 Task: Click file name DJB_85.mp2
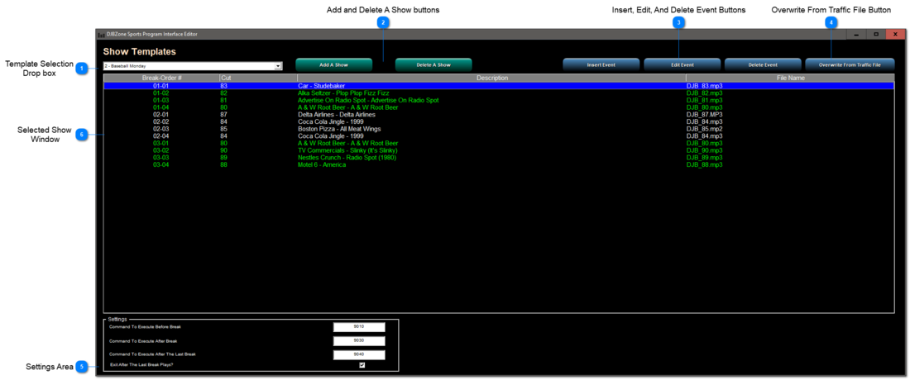coord(705,129)
